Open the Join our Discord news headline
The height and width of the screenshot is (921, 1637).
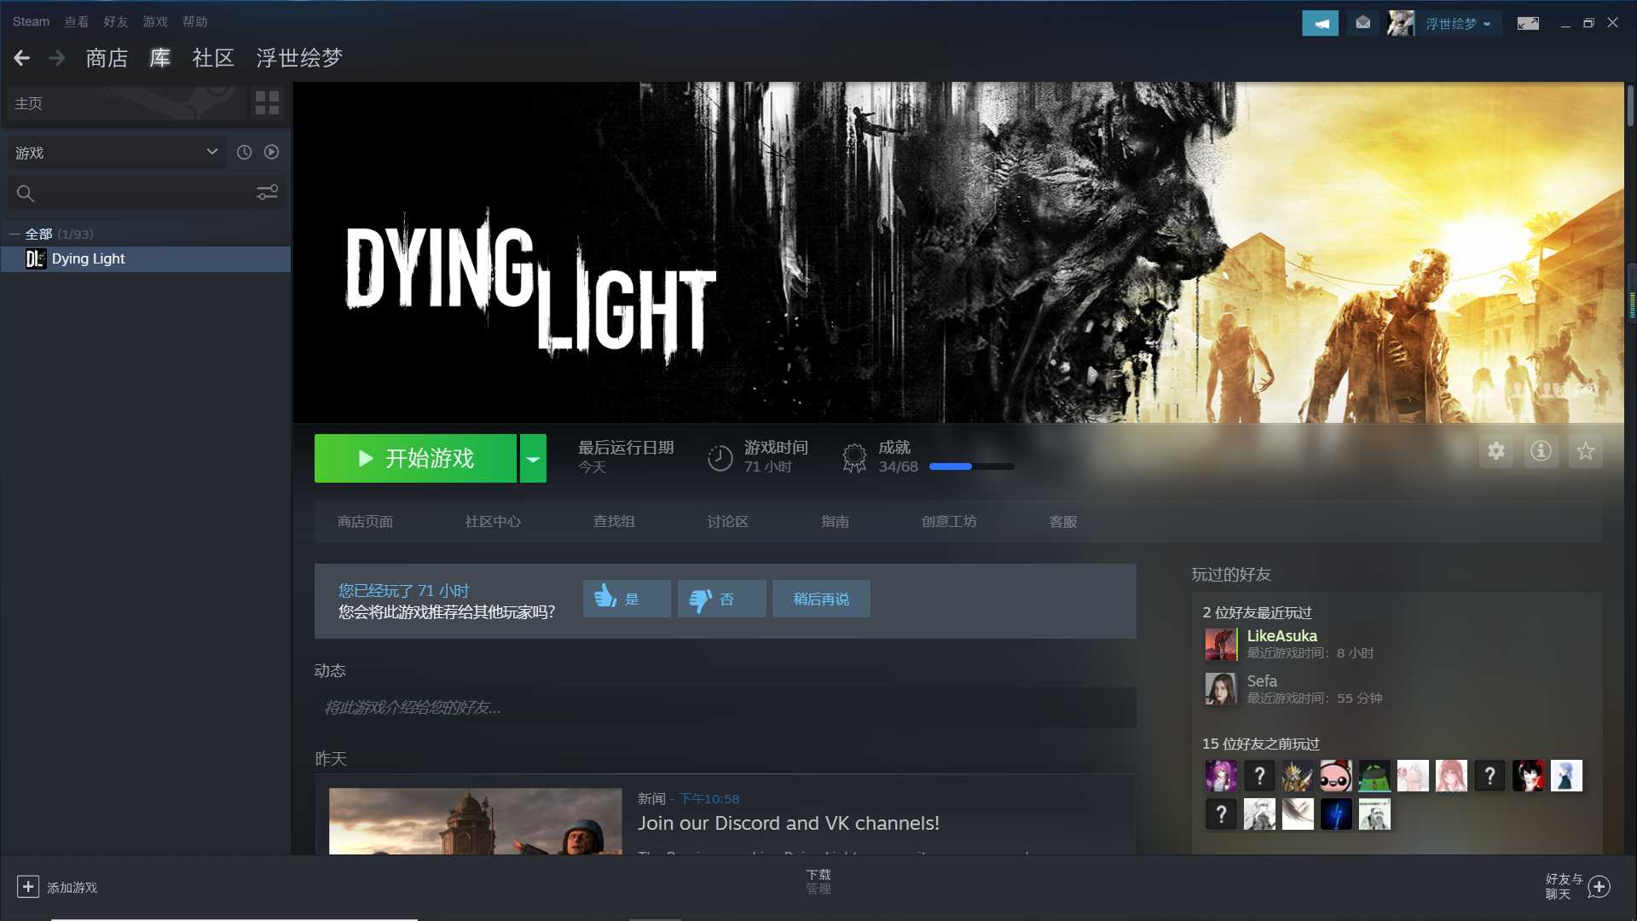coord(789,823)
